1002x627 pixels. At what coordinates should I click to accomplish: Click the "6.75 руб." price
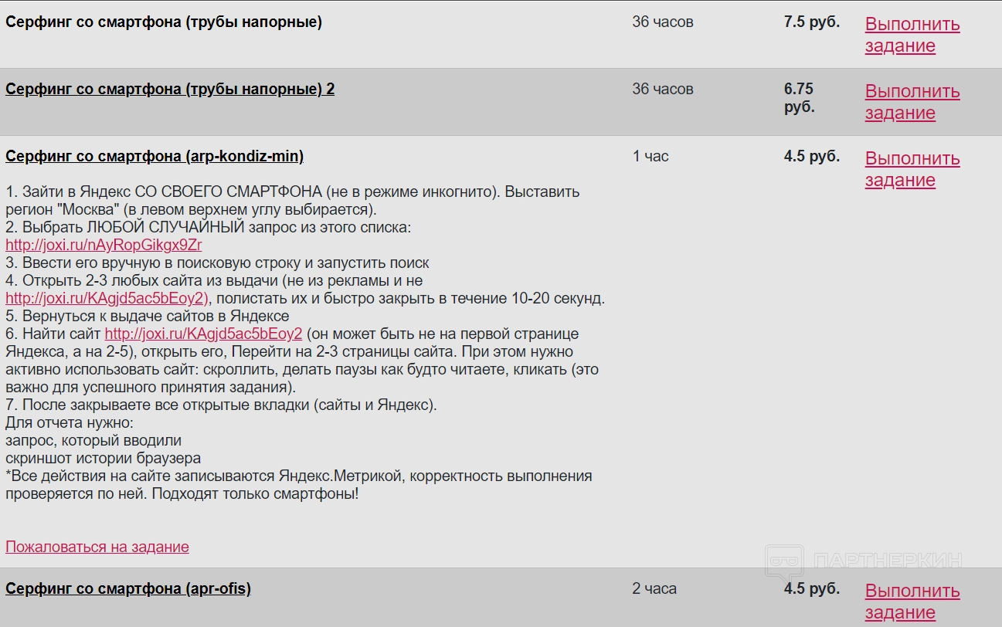point(799,98)
